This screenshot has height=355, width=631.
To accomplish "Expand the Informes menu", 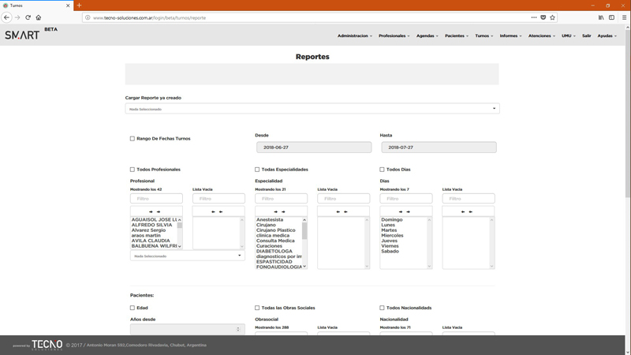I will coord(510,35).
